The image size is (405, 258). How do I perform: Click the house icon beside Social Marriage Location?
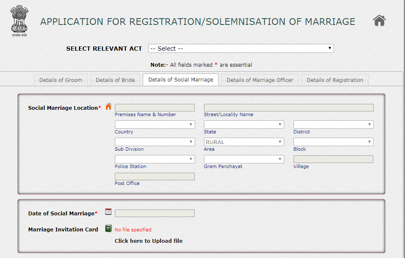(108, 107)
